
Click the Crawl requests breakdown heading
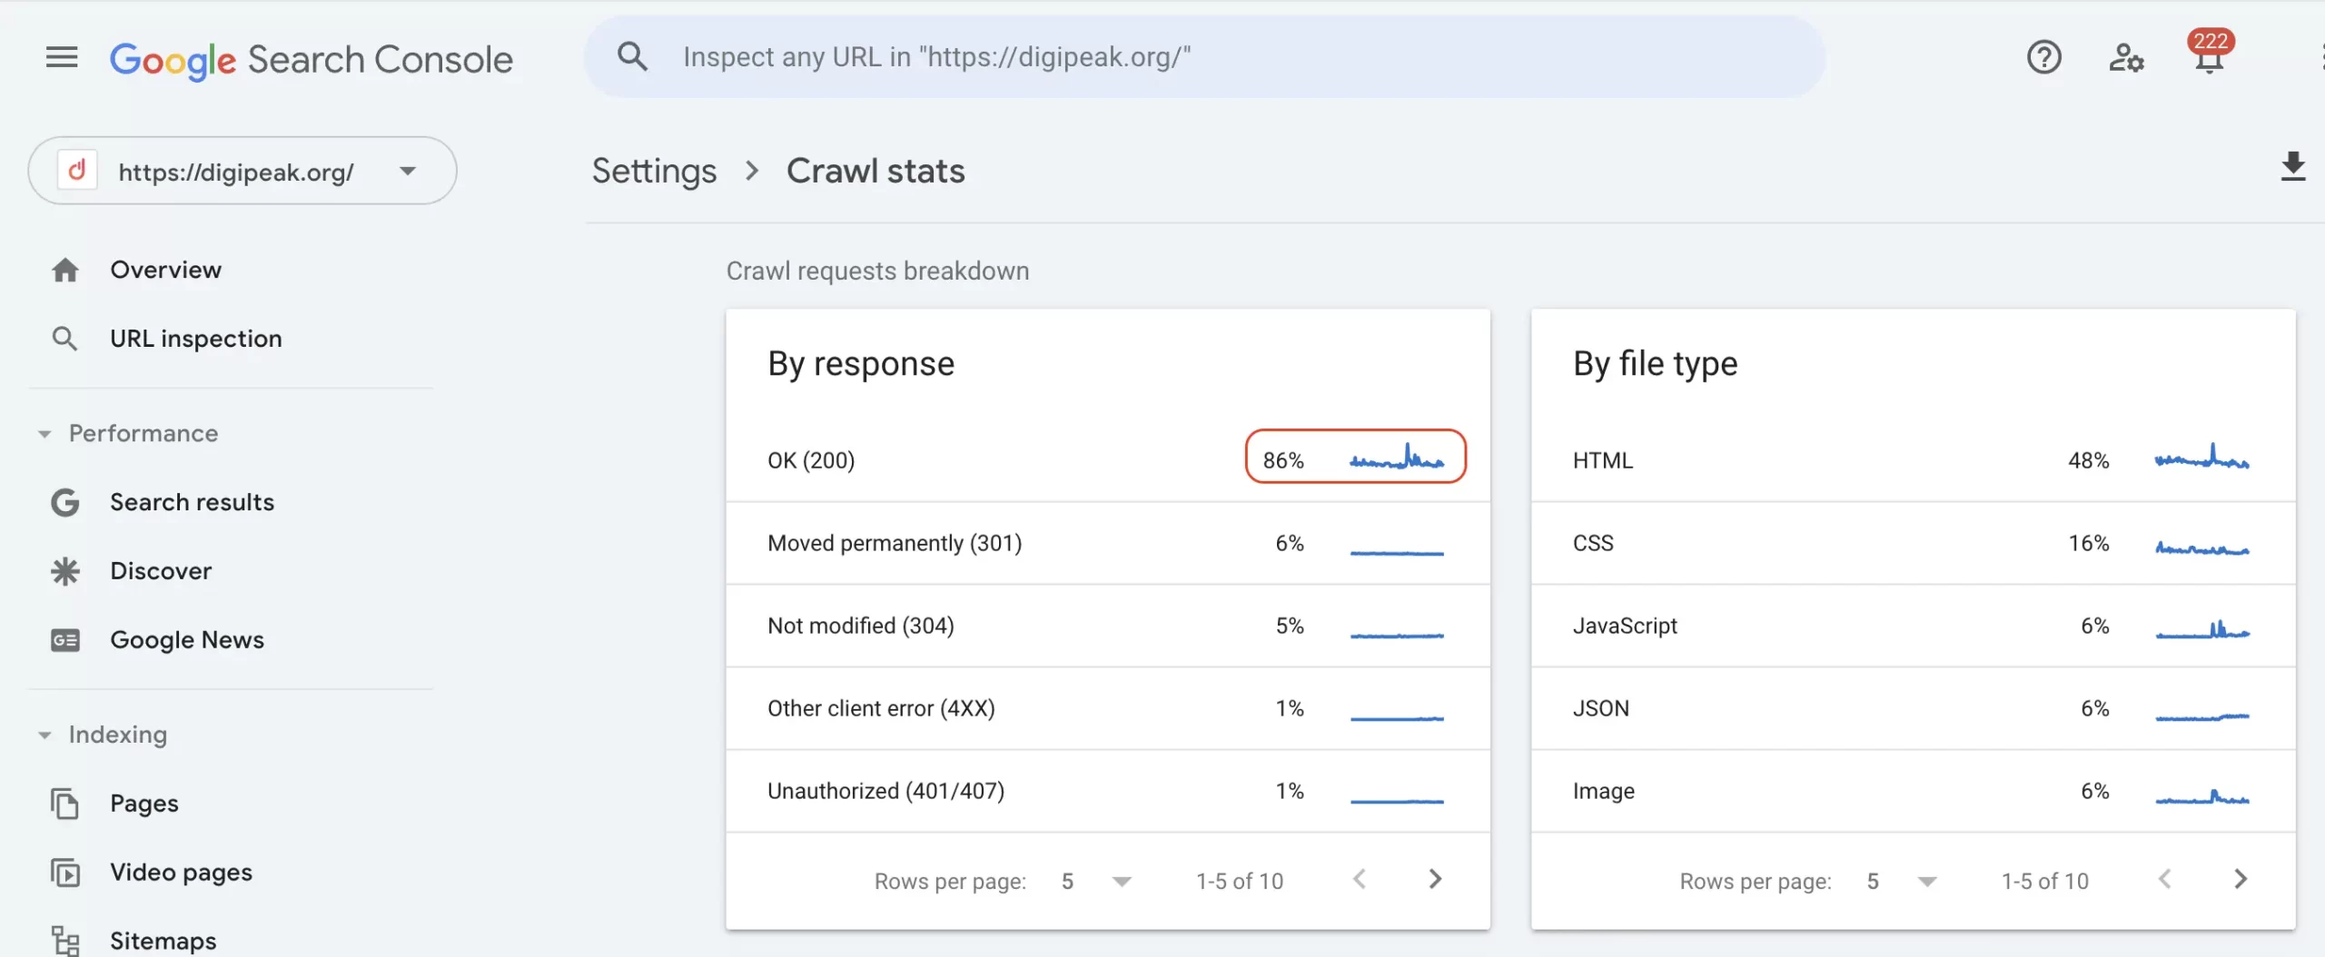(x=877, y=271)
